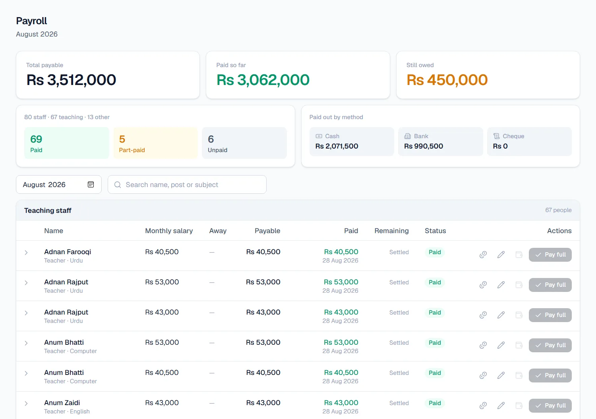Image resolution: width=596 pixels, height=419 pixels.
Task: Expand the Adnan Rajput Rs 43,000 row
Action: click(26, 313)
